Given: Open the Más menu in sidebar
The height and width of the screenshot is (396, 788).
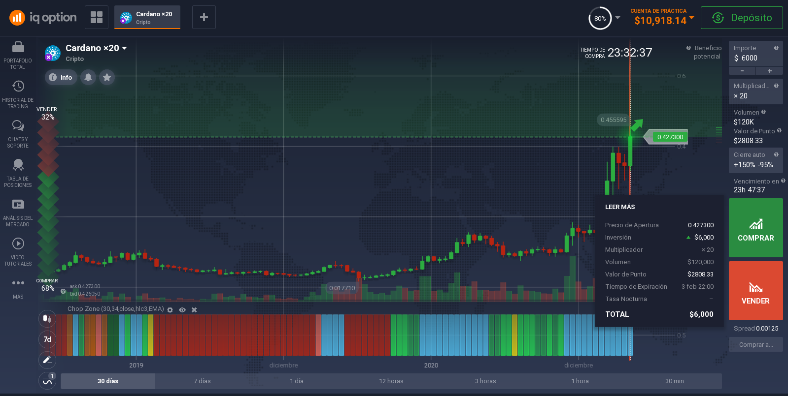Looking at the screenshot, I should pos(18,288).
